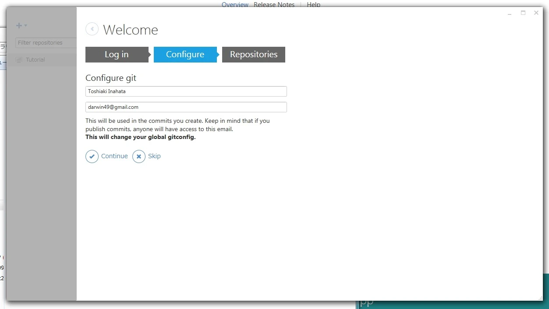Viewport: 549px width, 309px height.
Task: Click the Continue checkmark icon
Action: [x=92, y=156]
